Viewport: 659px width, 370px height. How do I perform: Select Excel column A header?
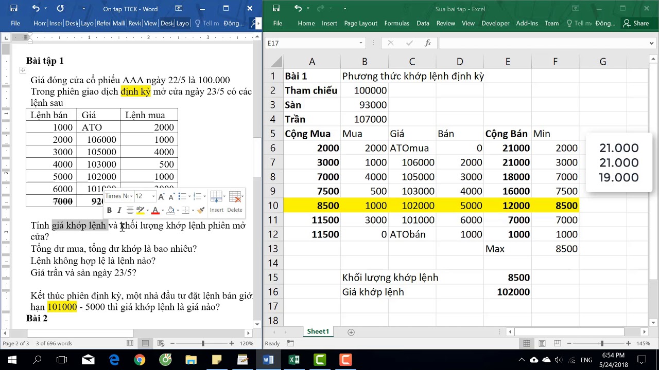312,62
